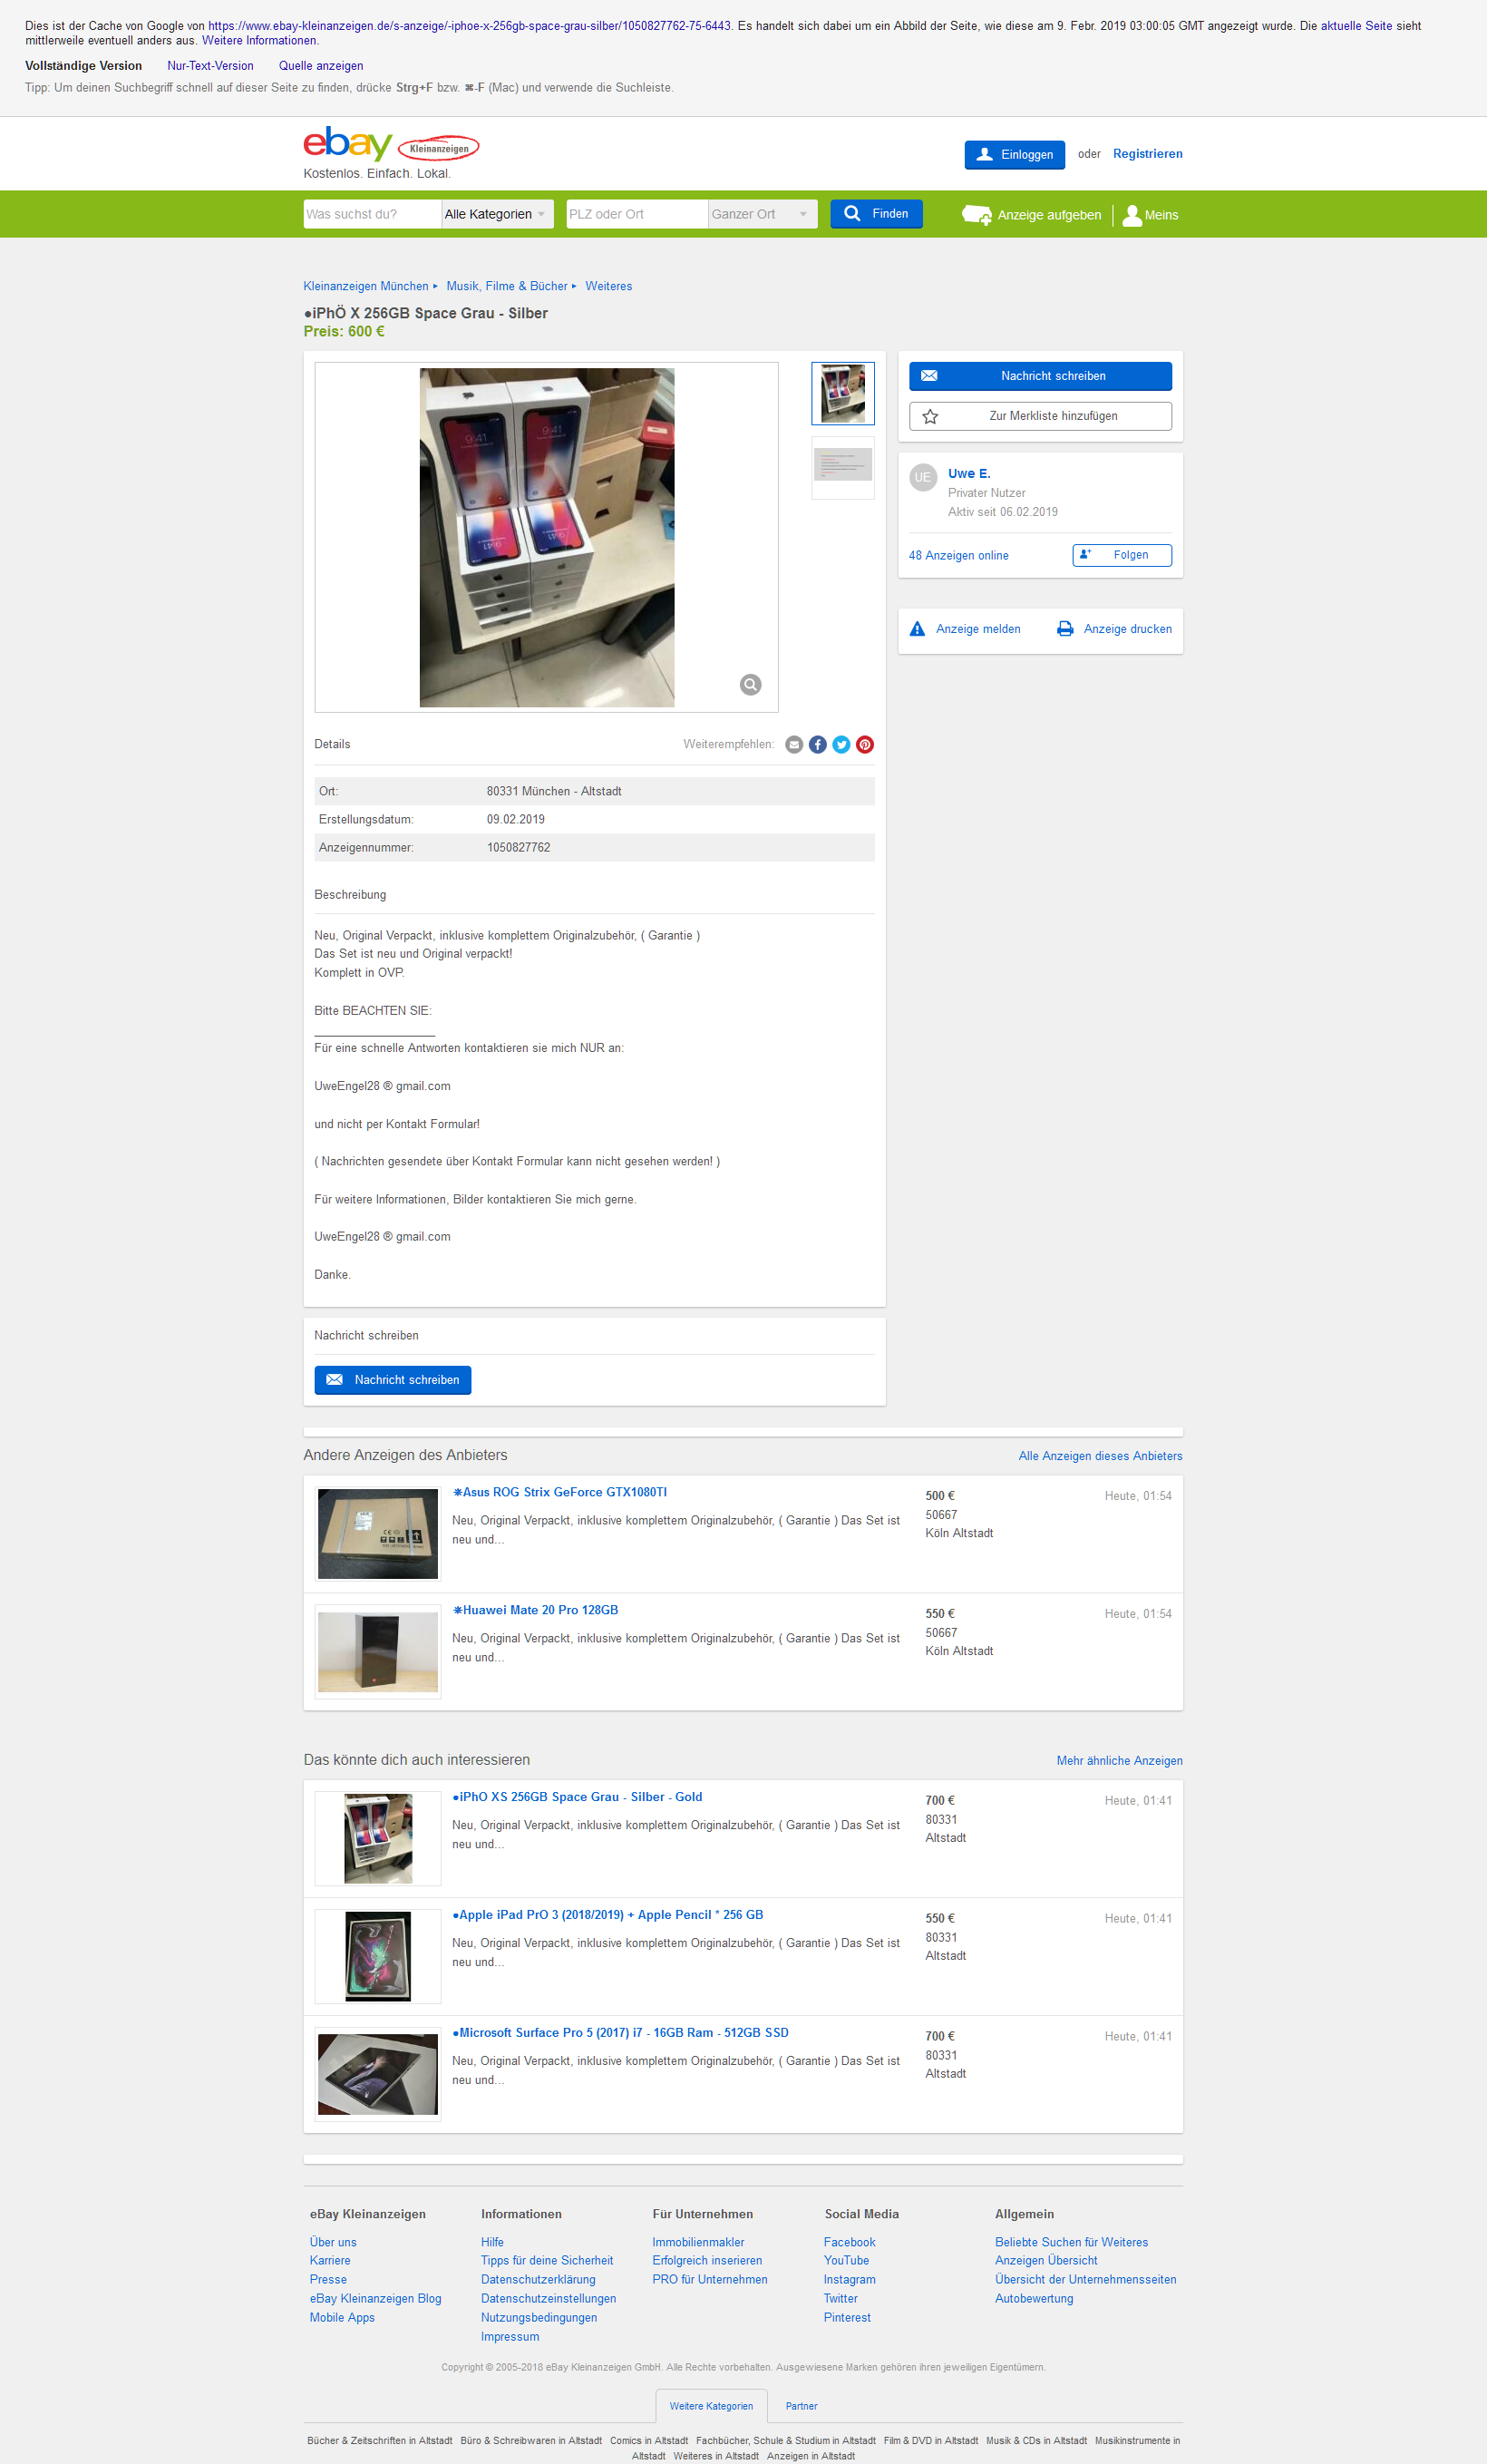Viewport: 1487px width, 2464px height.
Task: Open the Apple iPad PrO 3 ad title
Action: [x=607, y=1915]
